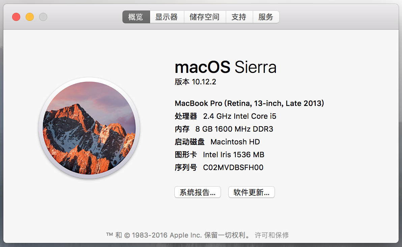The width and height of the screenshot is (402, 247).
Task: Click the 内存 8 GB memory line
Action: tap(224, 129)
